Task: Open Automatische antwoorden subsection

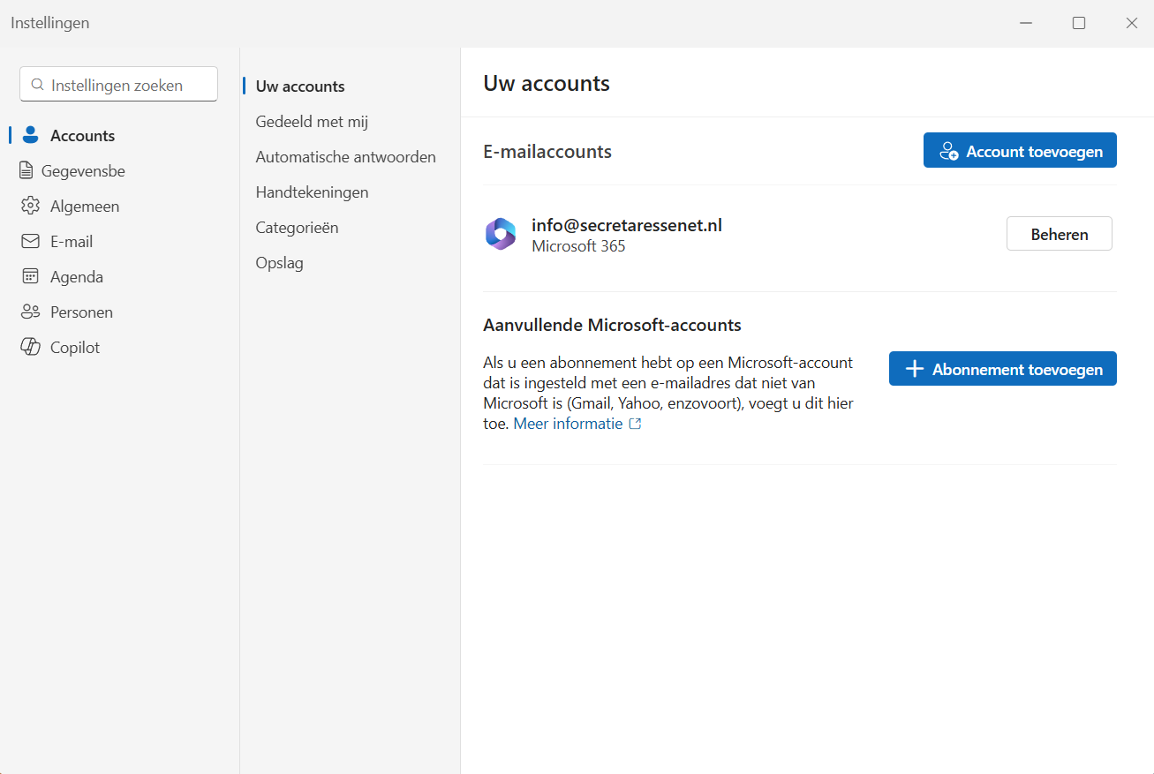Action: click(x=346, y=157)
